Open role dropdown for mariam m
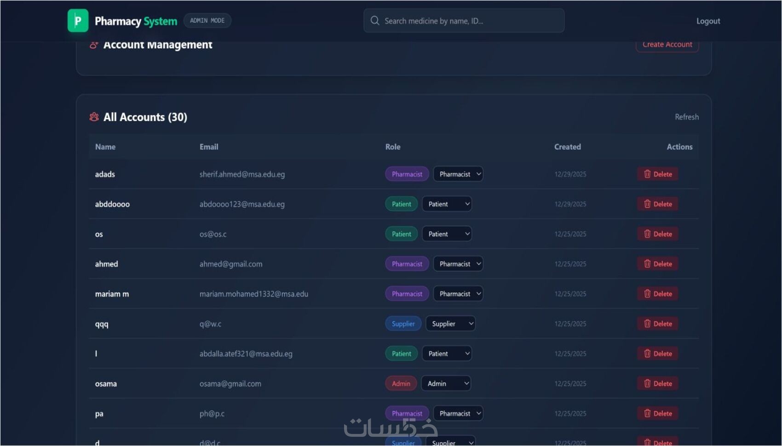The image size is (782, 446). click(x=458, y=293)
